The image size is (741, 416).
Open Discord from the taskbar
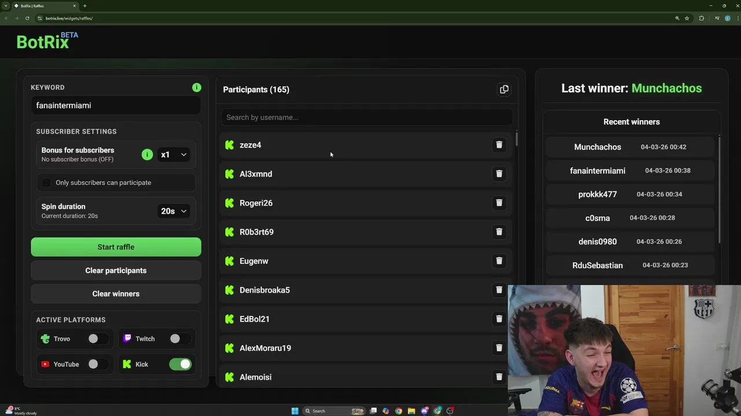point(424,411)
